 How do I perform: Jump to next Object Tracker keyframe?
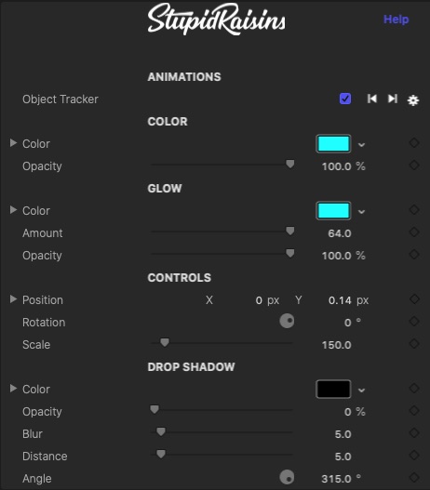[x=393, y=99]
